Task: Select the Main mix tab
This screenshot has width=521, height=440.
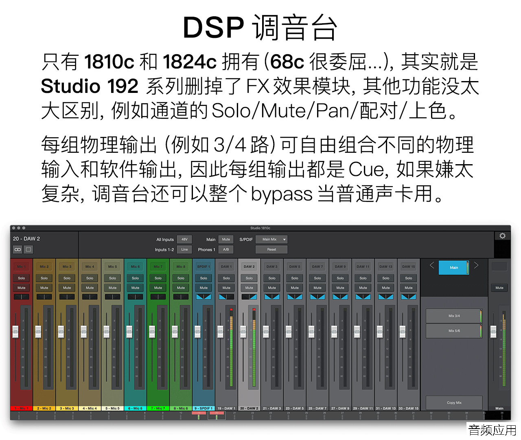Action: [454, 267]
